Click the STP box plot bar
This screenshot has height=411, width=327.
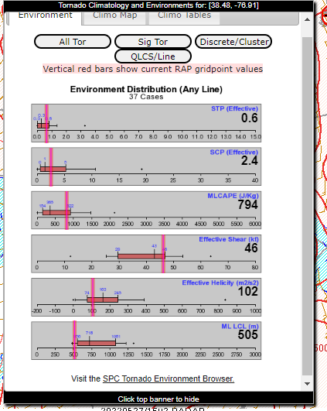43,125
